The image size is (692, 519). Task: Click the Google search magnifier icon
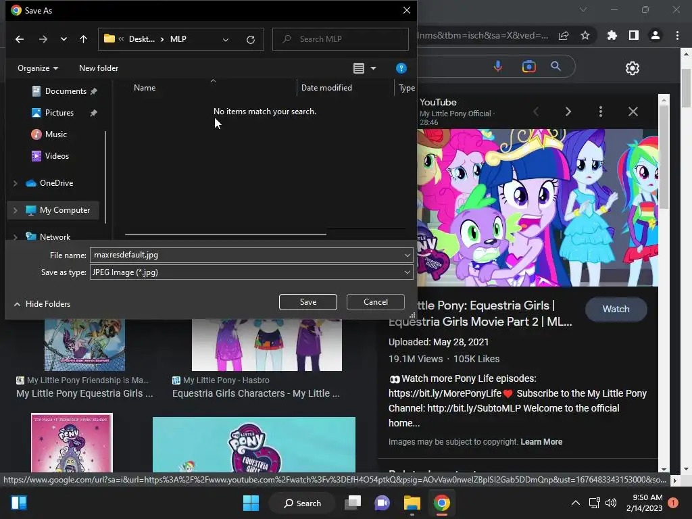pyautogui.click(x=556, y=66)
